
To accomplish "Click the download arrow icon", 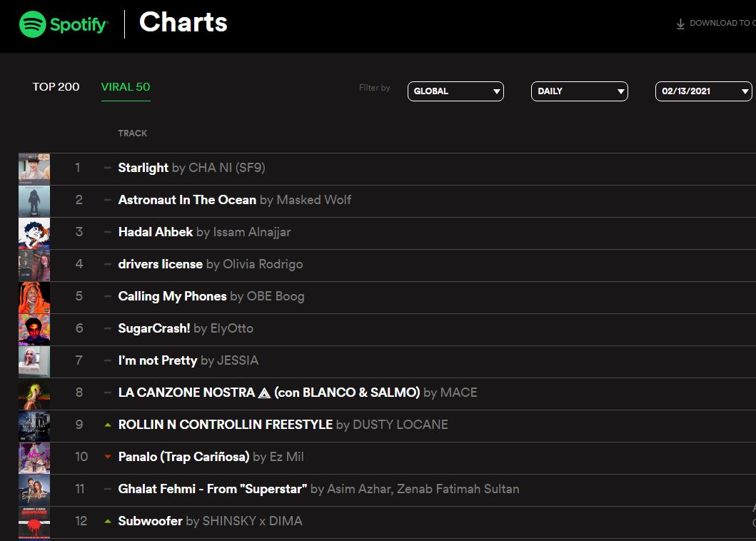I will click(680, 24).
